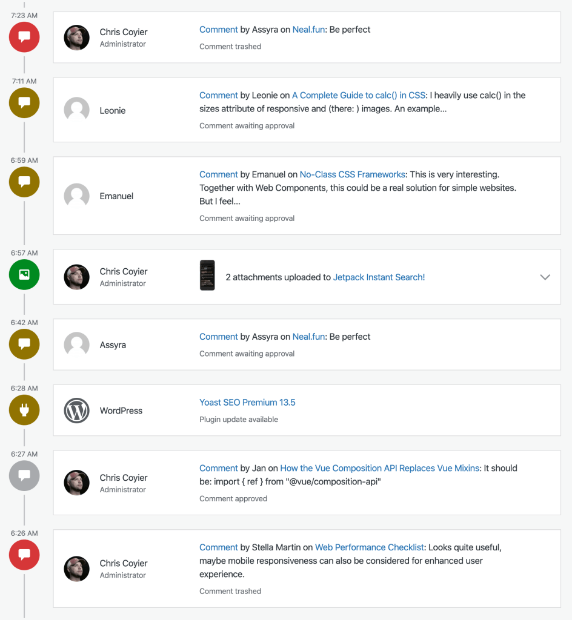This screenshot has width=572, height=620.
Task: Open the No-Class CSS Frameworks post link
Action: click(x=352, y=174)
